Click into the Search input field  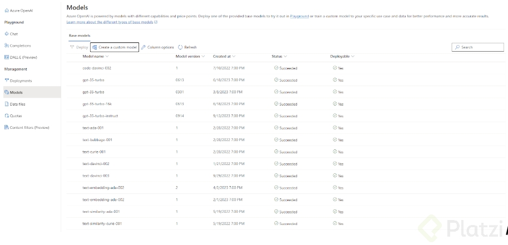coord(478,47)
